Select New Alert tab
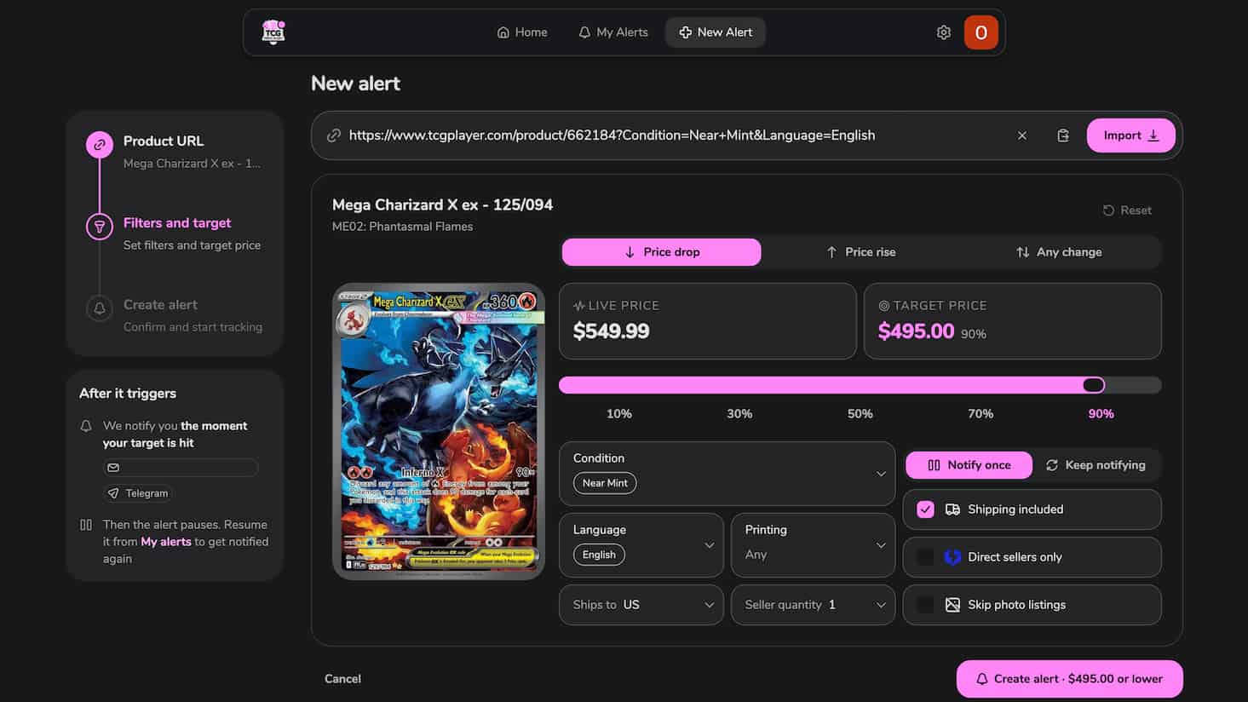The image size is (1248, 702). click(x=716, y=32)
